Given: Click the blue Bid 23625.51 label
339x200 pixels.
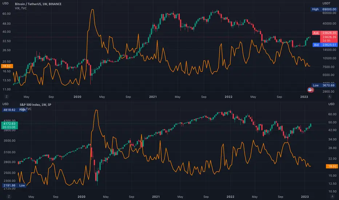Looking at the screenshot, I should (x=325, y=45).
